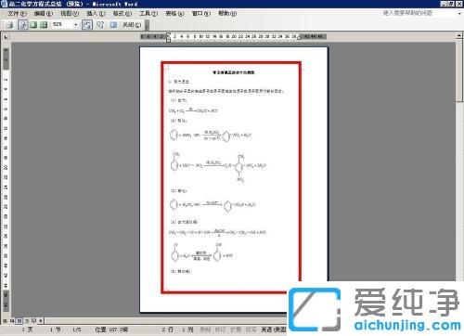
Task: Click the '1 页' page indicator in status bar
Action: click(27, 330)
